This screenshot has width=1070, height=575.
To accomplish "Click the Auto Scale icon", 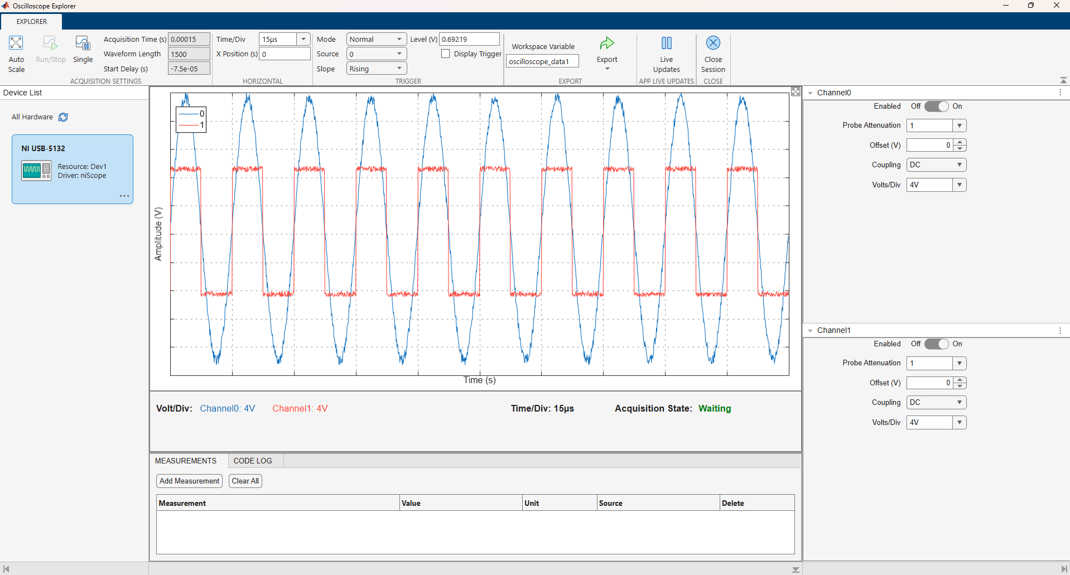I will point(16,44).
